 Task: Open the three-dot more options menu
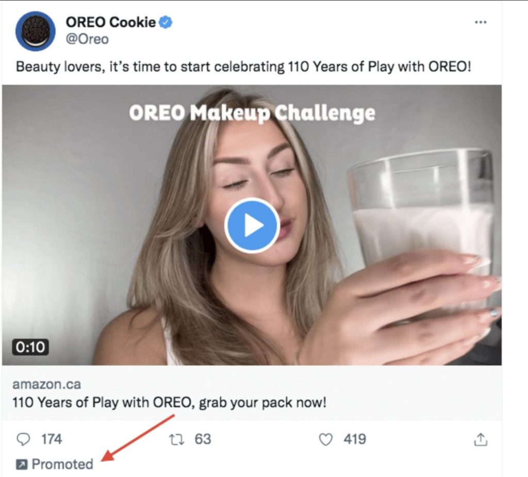(x=481, y=22)
